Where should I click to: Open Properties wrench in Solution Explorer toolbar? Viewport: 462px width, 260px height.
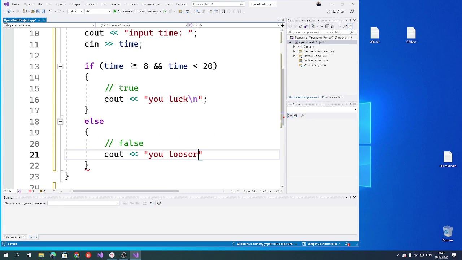click(x=345, y=26)
